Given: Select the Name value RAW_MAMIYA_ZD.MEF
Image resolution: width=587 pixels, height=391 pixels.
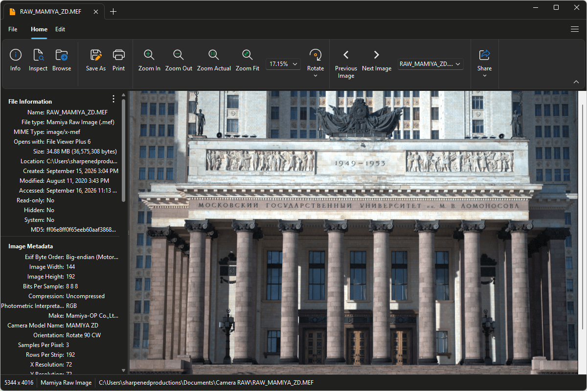Looking at the screenshot, I should (x=77, y=112).
